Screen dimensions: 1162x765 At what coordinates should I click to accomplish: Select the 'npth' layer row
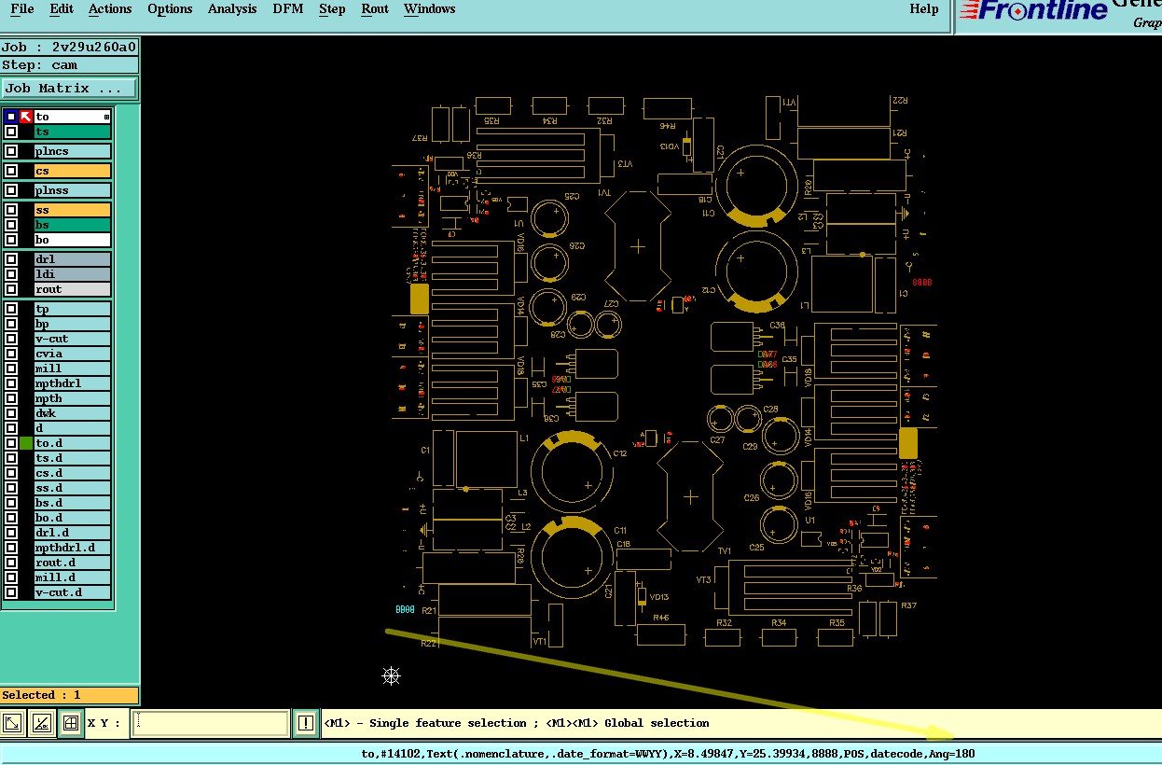[73, 398]
